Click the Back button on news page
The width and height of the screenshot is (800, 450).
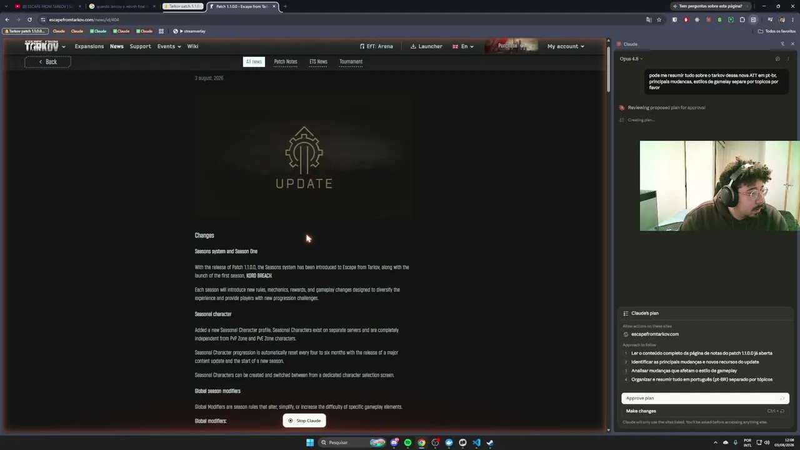(x=47, y=62)
